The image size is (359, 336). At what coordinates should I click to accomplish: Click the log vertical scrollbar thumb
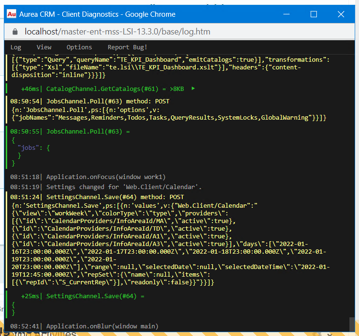tap(352, 324)
